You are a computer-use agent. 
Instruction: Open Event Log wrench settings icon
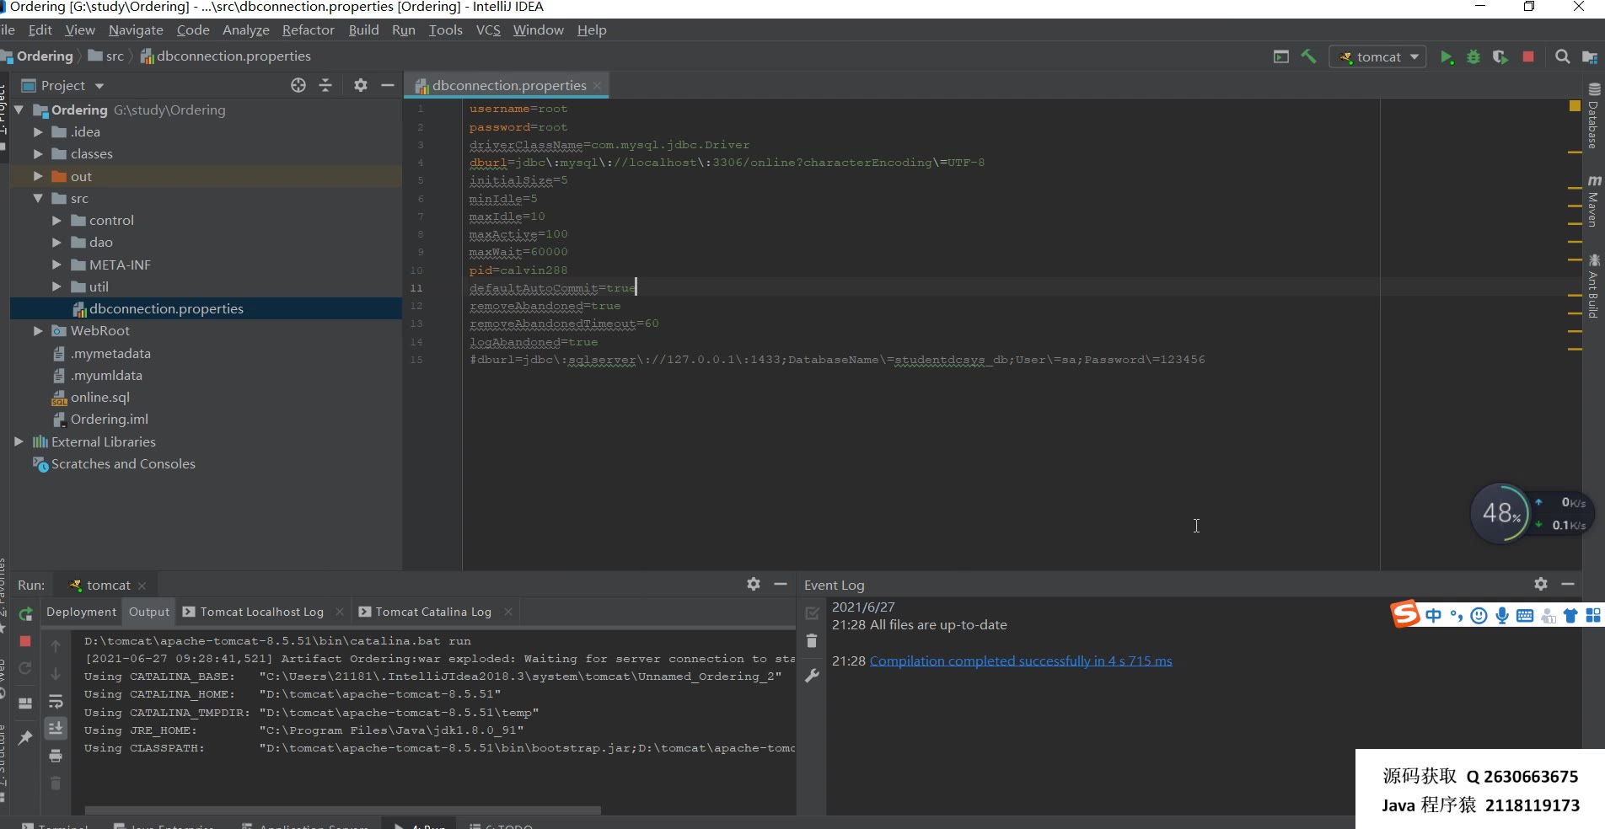point(812,676)
